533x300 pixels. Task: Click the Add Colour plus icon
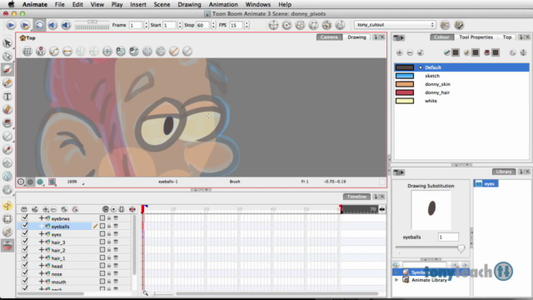(400, 52)
